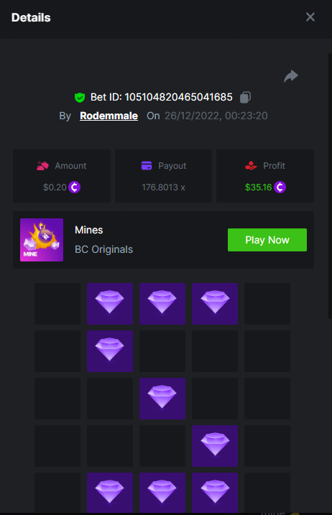
Task: Click the Amount money bag icon
Action: (42, 165)
